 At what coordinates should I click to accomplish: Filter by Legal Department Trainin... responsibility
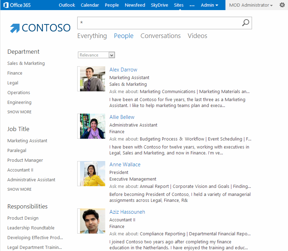point(35,247)
